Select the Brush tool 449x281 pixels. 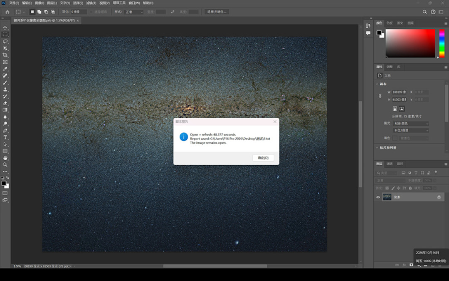point(5,82)
